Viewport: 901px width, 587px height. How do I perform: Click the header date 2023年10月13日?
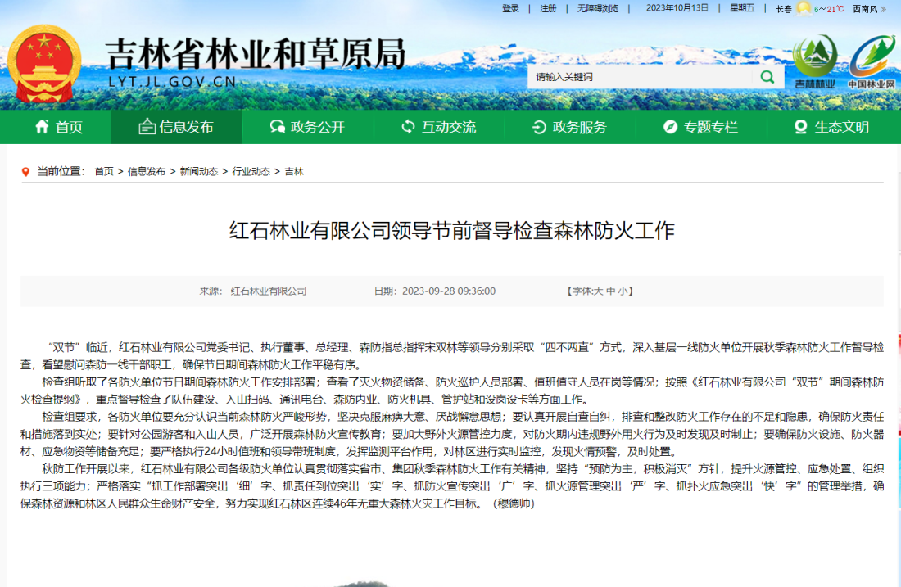(x=677, y=9)
